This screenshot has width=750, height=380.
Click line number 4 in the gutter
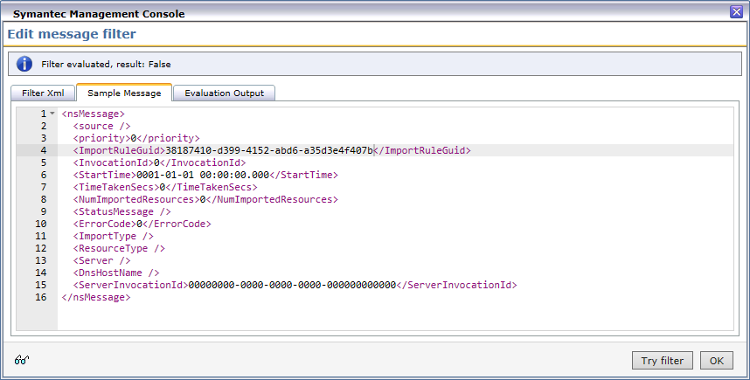pos(42,150)
